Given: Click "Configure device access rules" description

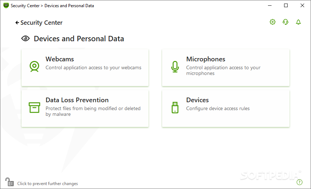Looking at the screenshot, I should 218,108.
